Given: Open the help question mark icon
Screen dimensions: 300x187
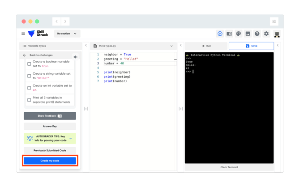Looking at the screenshot, I should pos(257,34).
